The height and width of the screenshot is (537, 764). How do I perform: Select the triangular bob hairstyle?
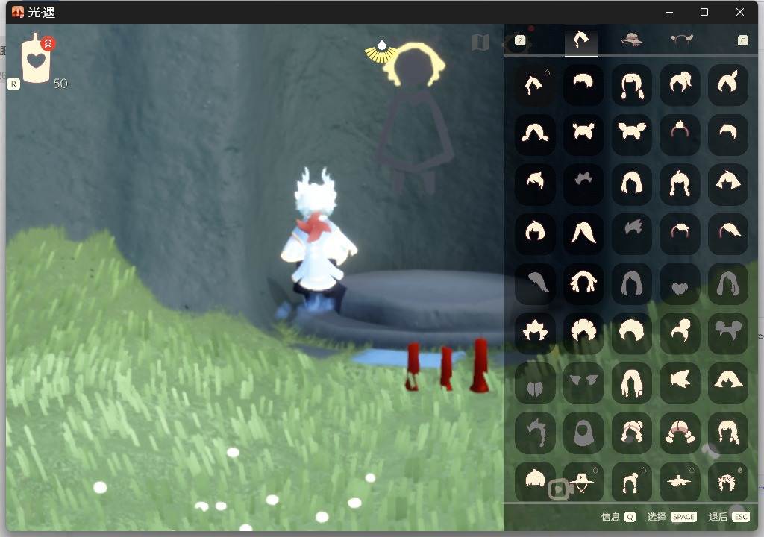[728, 184]
